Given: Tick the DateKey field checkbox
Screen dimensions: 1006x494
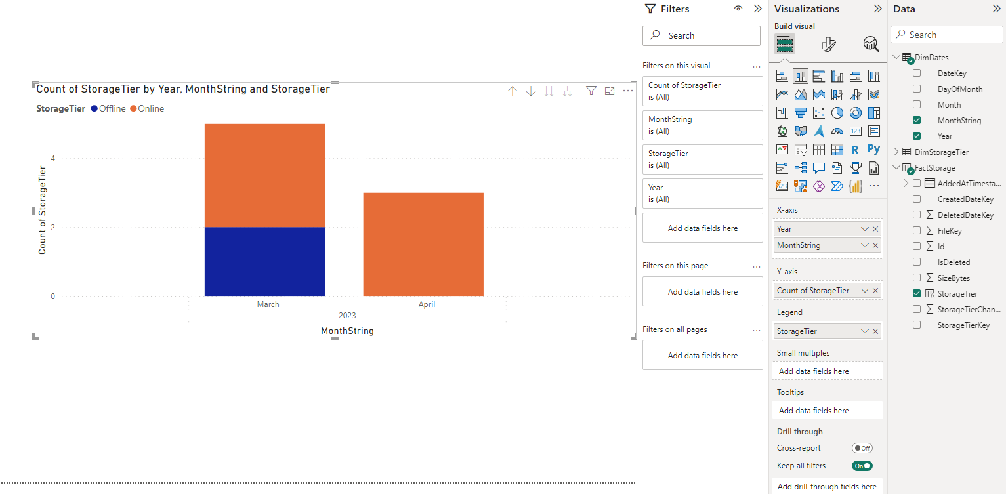Looking at the screenshot, I should 917,73.
